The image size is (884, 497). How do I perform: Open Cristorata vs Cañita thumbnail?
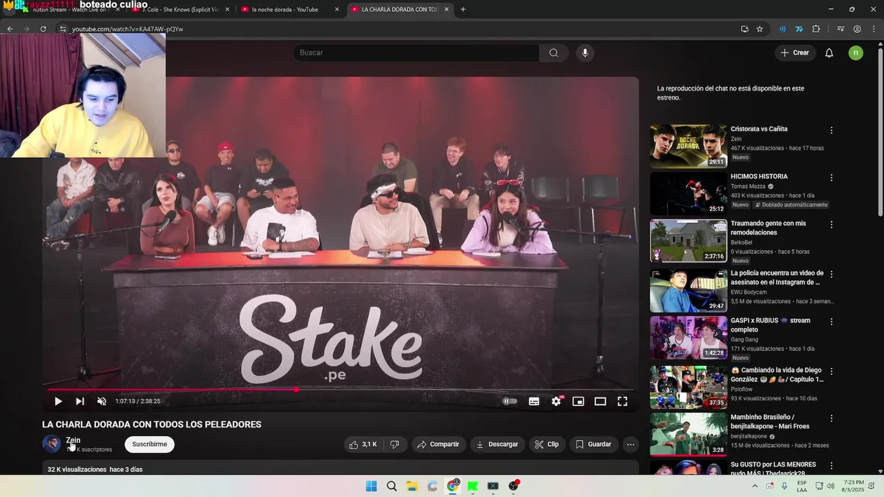(688, 146)
